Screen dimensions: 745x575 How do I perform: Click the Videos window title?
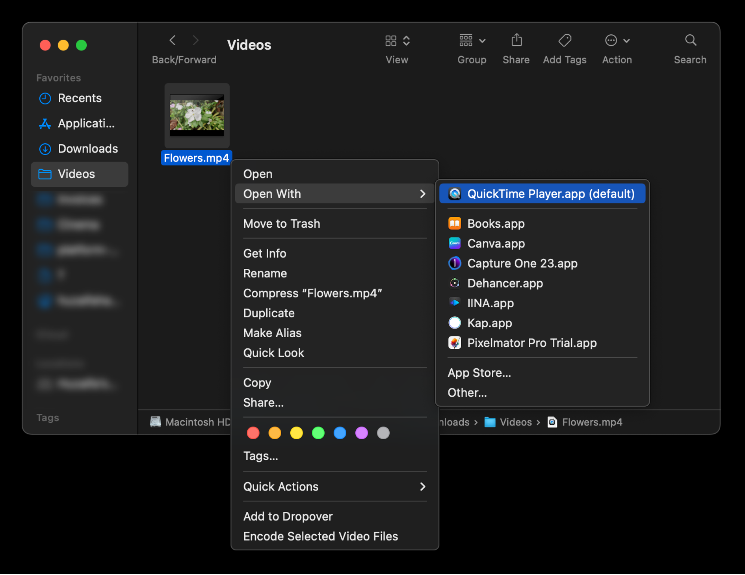249,45
